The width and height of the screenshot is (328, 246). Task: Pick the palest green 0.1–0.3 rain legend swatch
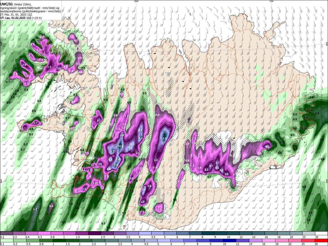pyautogui.click(x=7, y=240)
